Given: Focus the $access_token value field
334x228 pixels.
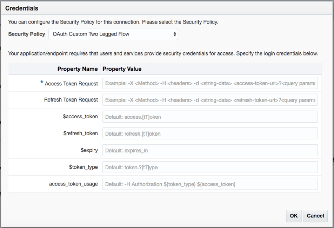Looking at the screenshot, I should point(210,117).
